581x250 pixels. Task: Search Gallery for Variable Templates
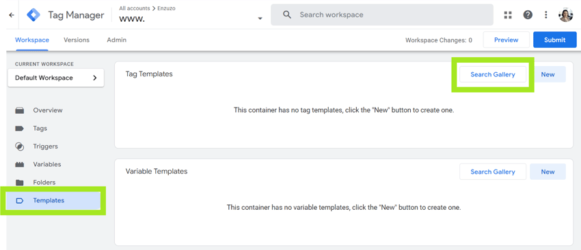(493, 172)
